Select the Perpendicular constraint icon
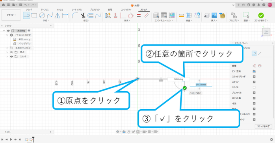This screenshot has height=143, width=275. pos(123,16)
